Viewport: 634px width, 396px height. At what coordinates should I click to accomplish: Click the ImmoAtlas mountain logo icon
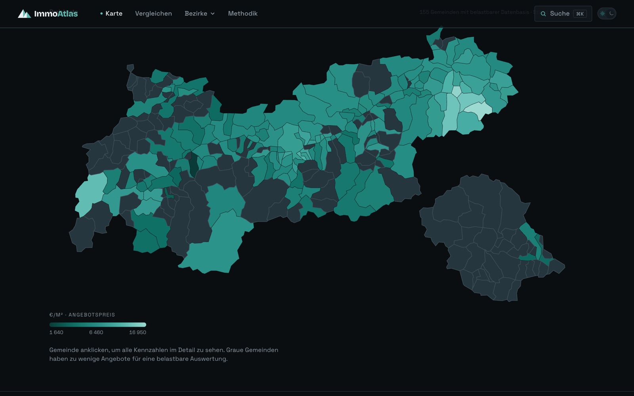24,14
